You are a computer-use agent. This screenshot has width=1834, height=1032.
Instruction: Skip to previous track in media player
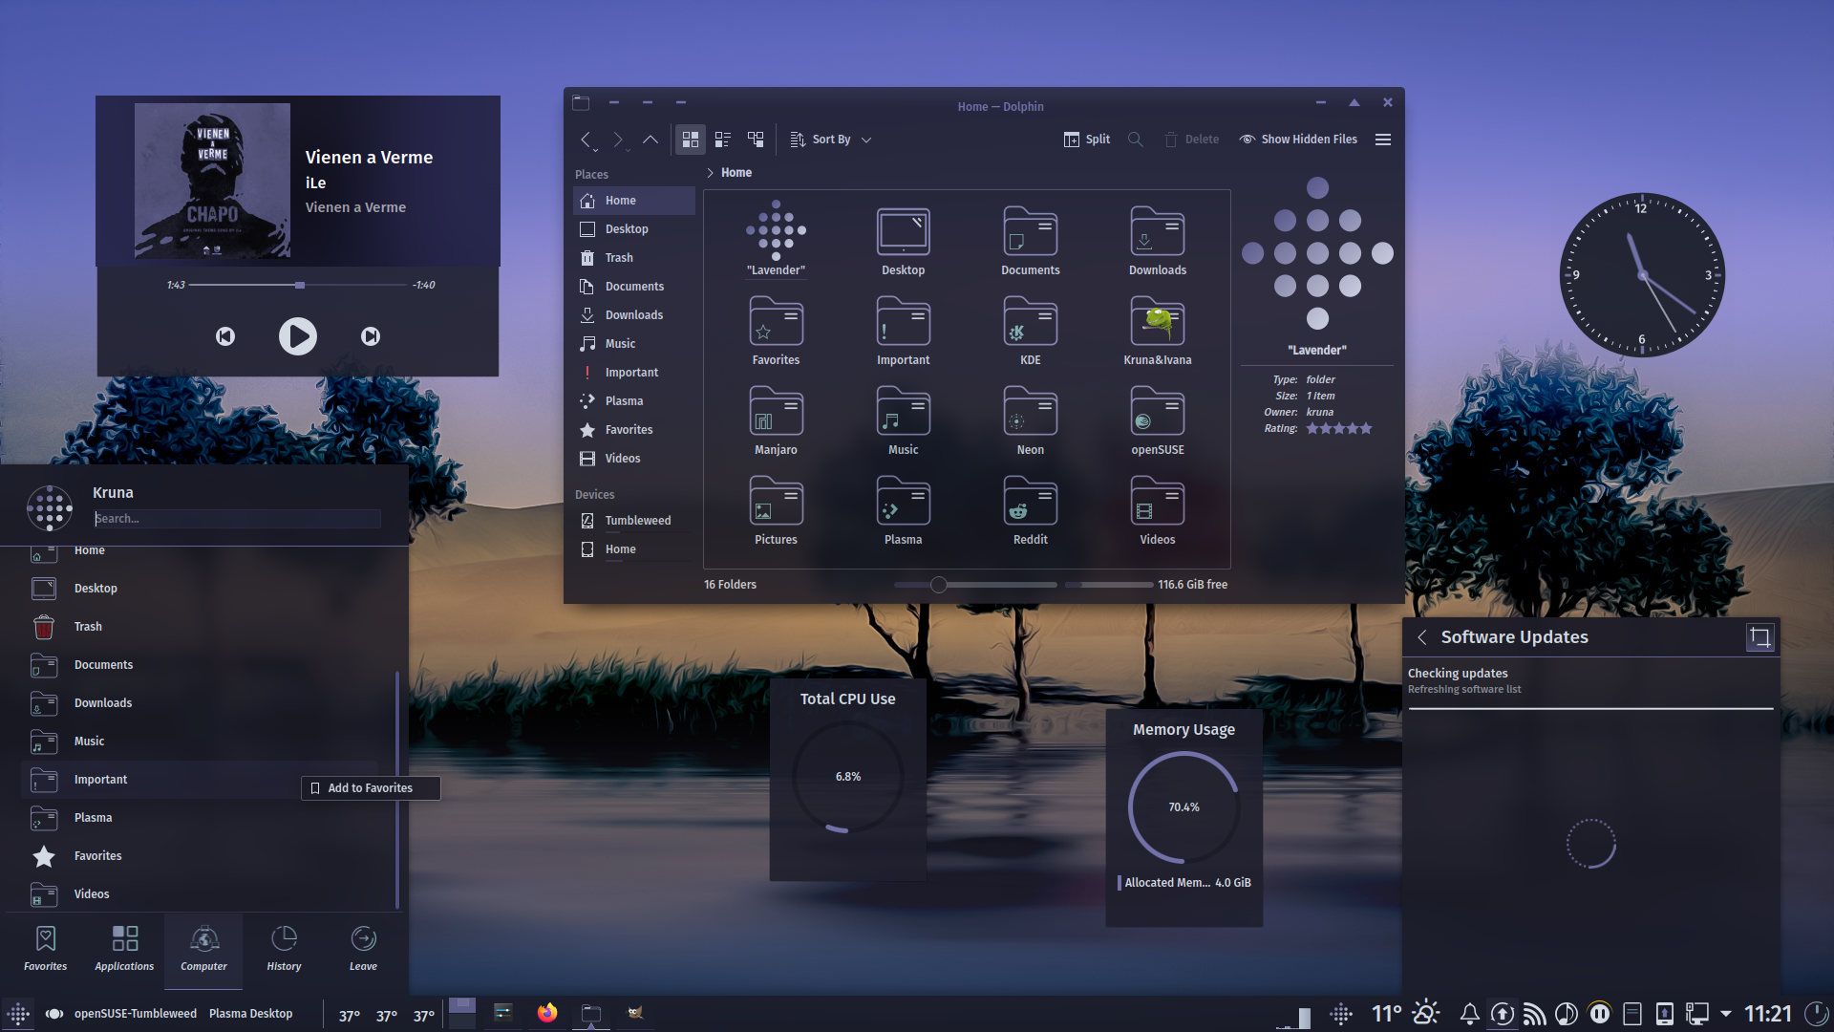click(225, 336)
